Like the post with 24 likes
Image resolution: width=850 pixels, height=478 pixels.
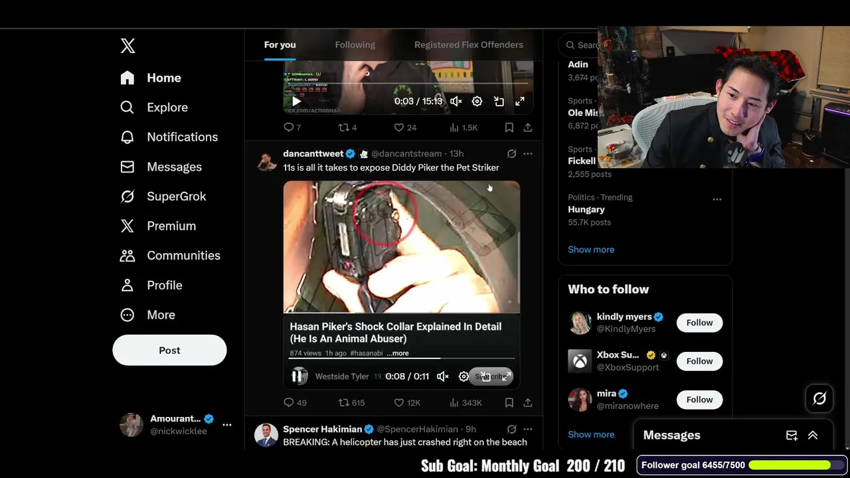pos(404,127)
